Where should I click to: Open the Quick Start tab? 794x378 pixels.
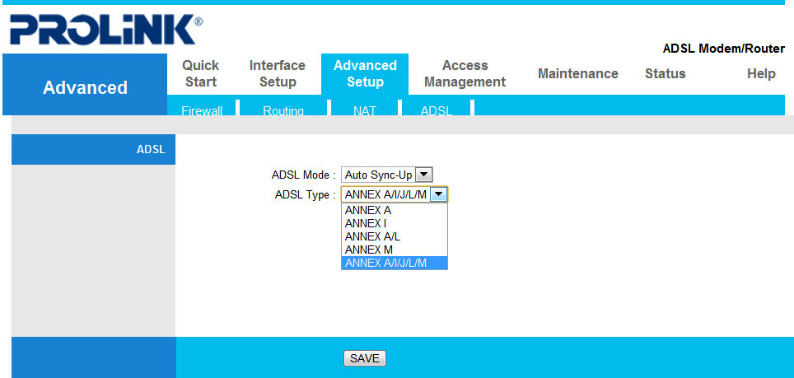pos(200,73)
